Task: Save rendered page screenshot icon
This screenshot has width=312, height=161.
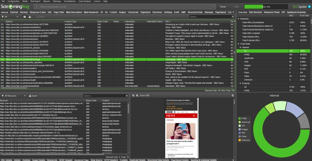Action: click(232, 96)
